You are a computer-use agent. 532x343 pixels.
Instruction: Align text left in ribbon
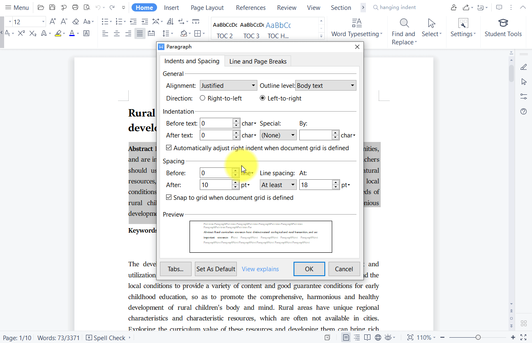pos(105,34)
